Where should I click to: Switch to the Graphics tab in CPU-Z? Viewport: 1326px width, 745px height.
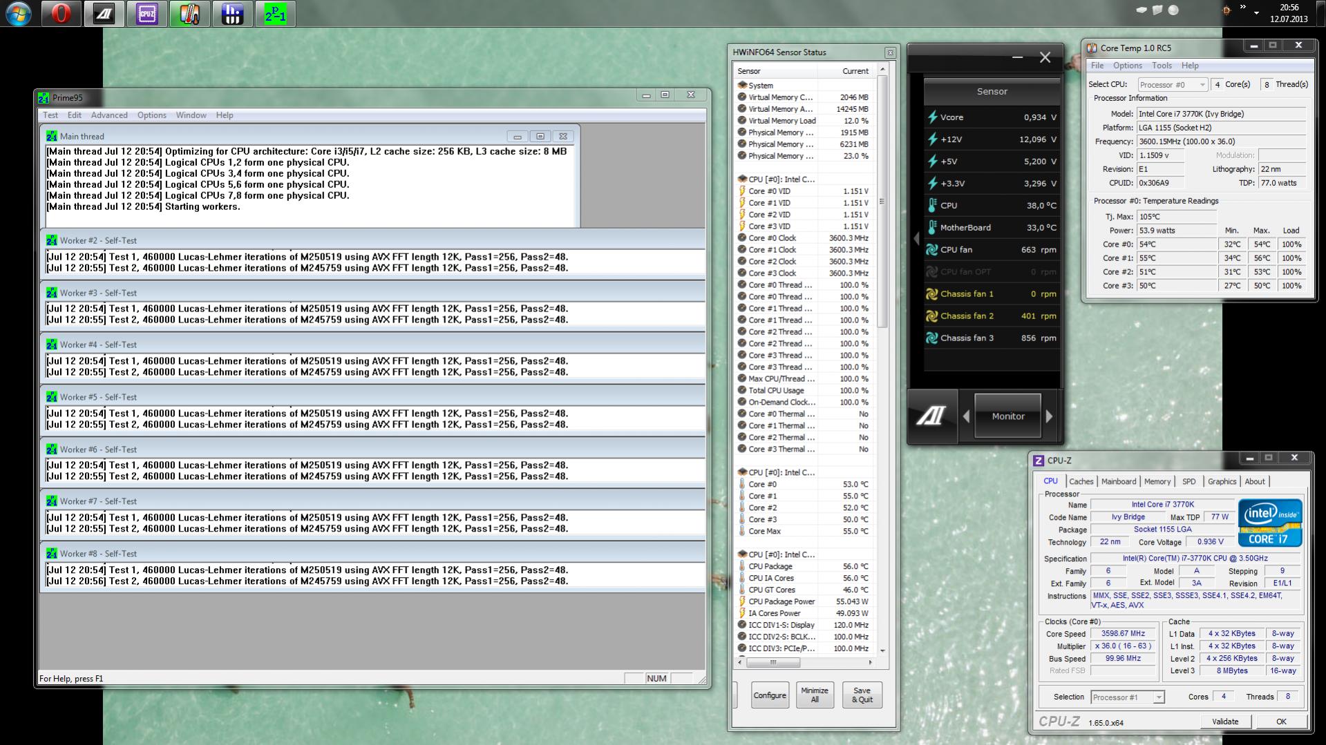pos(1222,482)
